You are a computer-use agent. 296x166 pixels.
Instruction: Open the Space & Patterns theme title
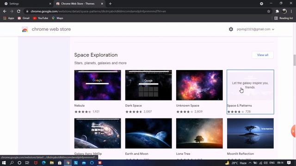tap(240, 106)
